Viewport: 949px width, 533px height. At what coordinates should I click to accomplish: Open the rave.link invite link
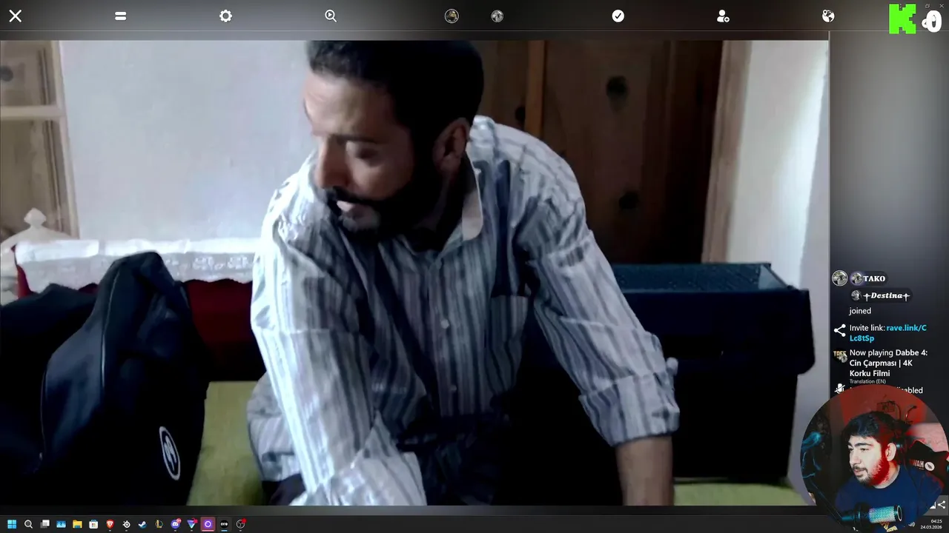click(x=888, y=333)
